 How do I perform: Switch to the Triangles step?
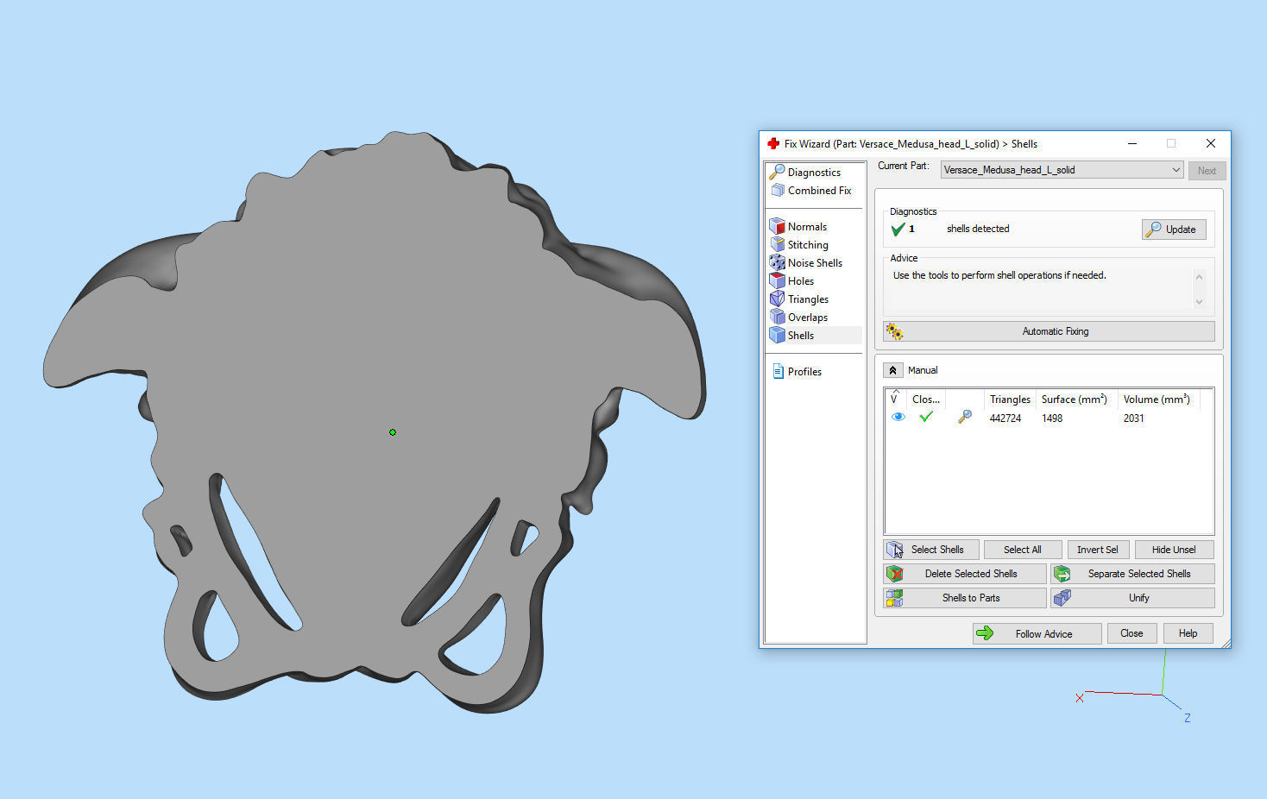click(x=808, y=299)
